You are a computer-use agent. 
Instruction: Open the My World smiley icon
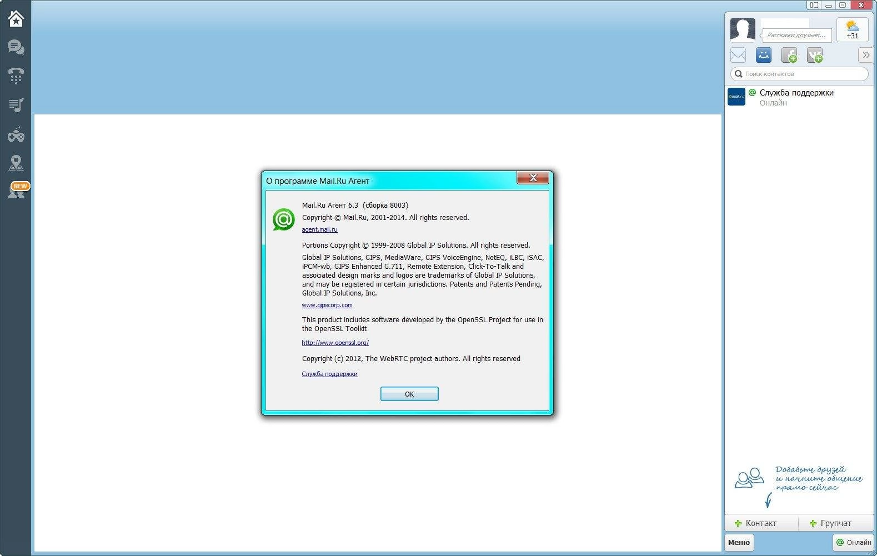(x=764, y=55)
